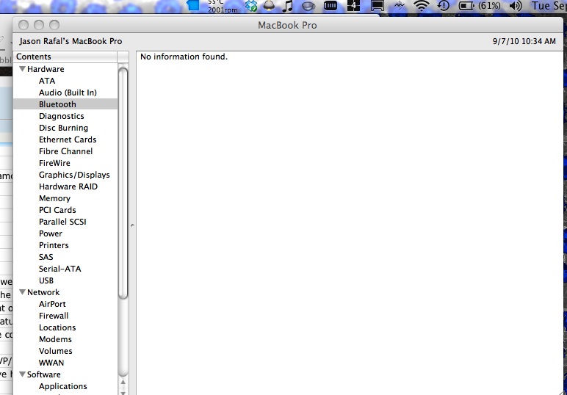Click the Contents column header
This screenshot has width=567, height=395.
coord(65,57)
